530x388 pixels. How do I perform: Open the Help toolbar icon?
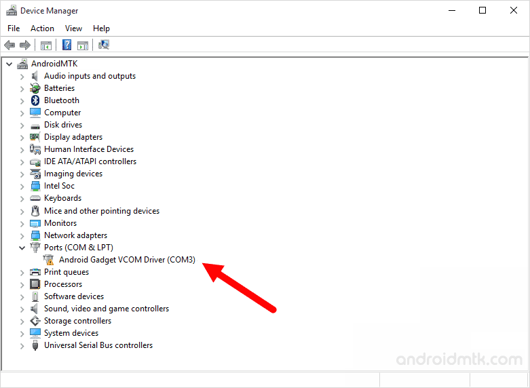pyautogui.click(x=67, y=45)
